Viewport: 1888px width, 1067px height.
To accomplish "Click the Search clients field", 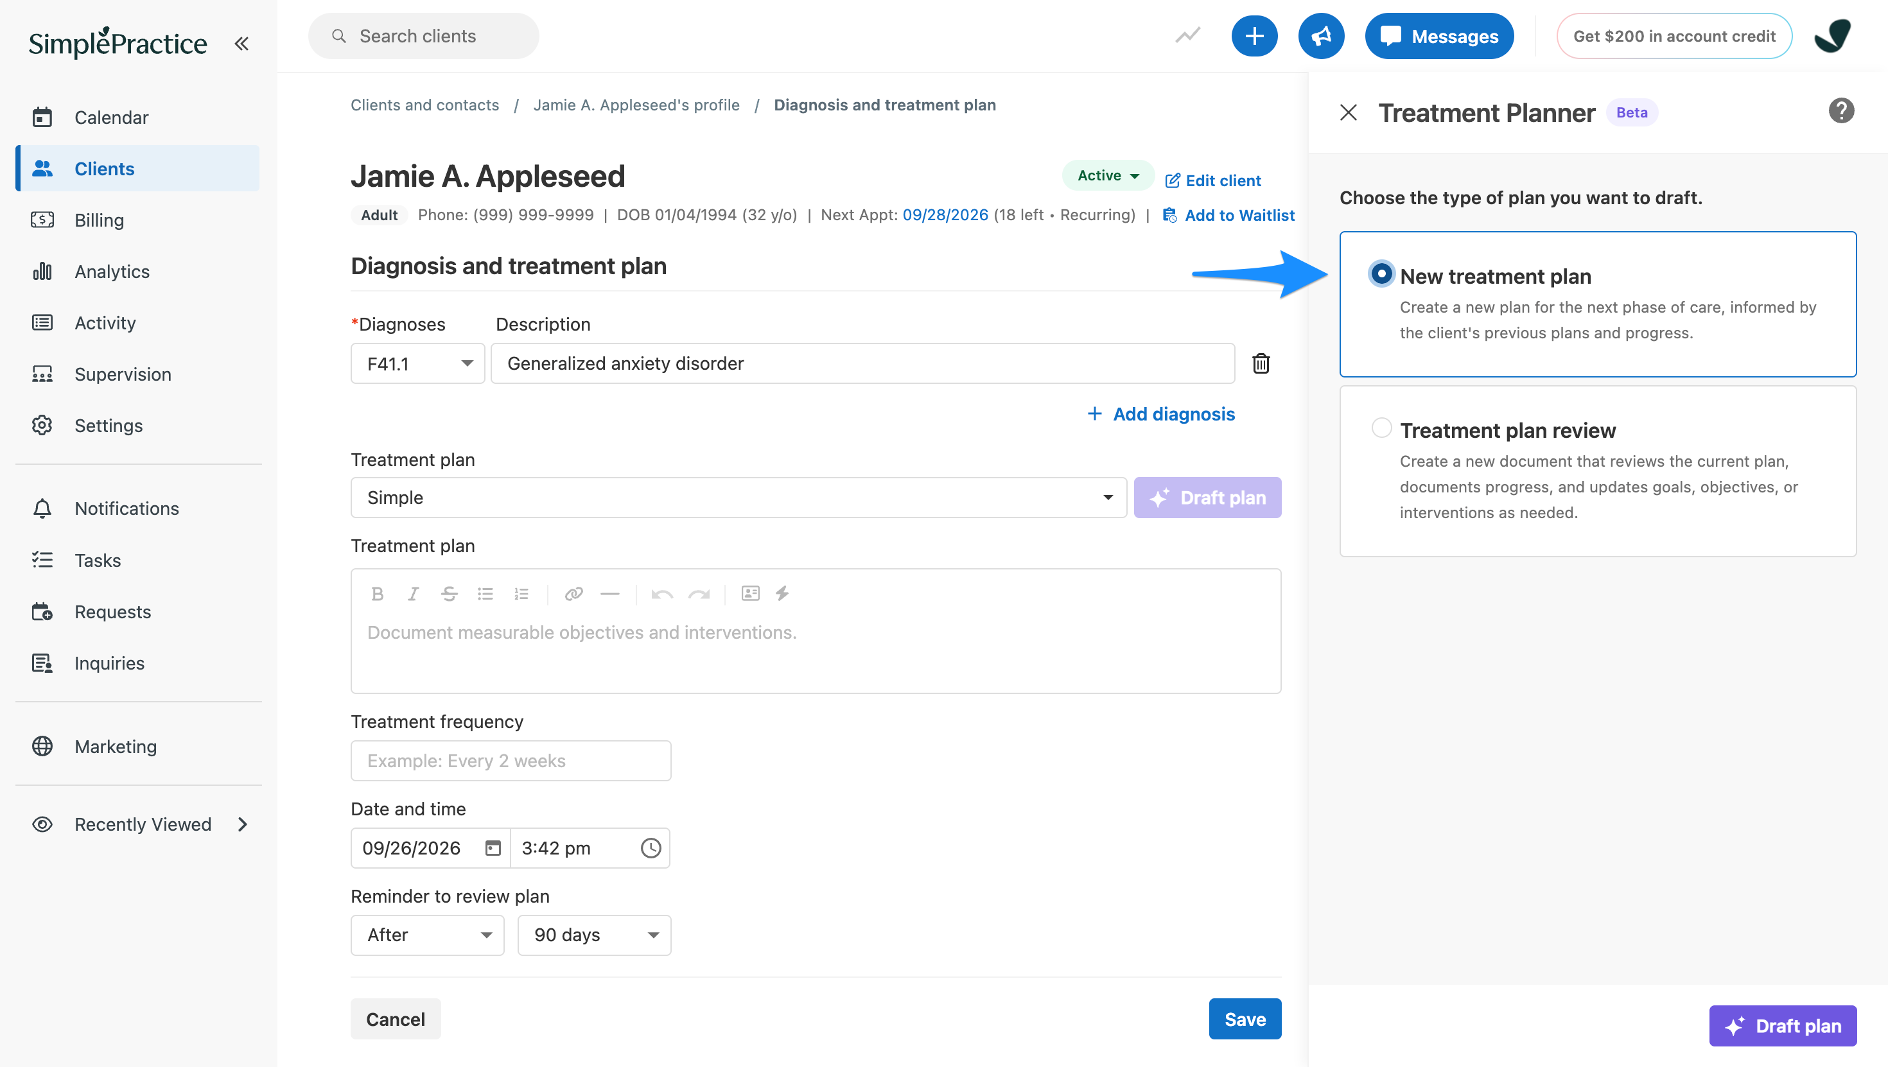I will [423, 36].
